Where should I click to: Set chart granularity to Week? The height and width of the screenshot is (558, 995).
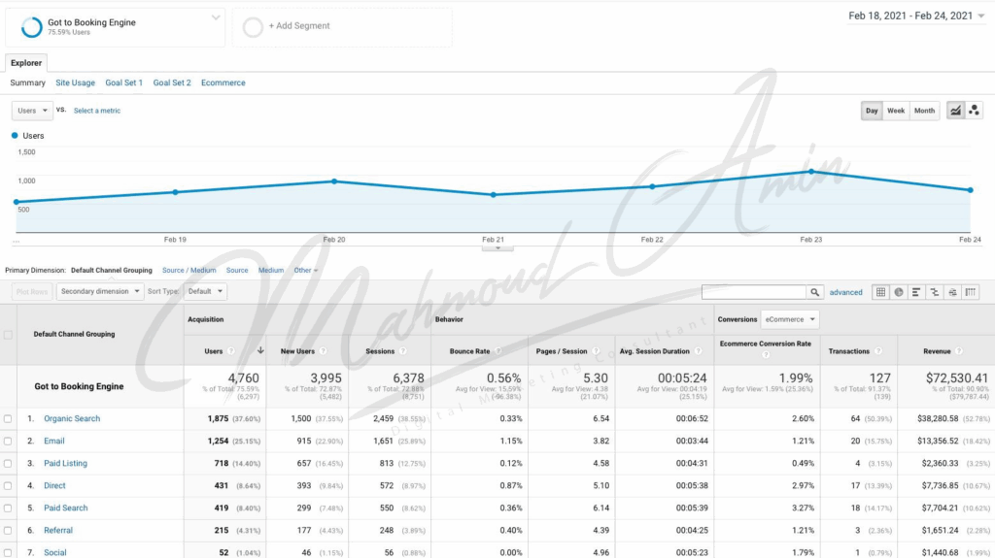click(x=895, y=111)
